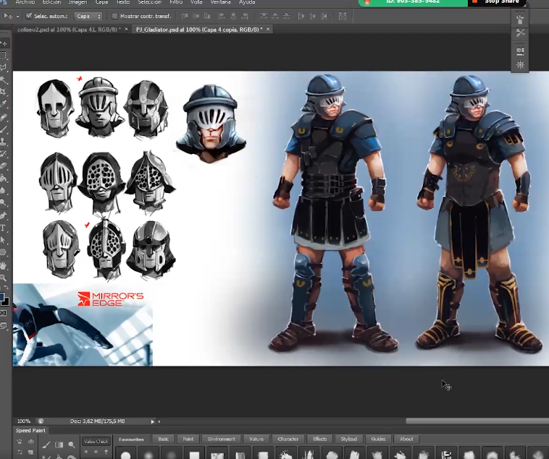
Task: Select the Ellipse shape tool
Action: click(4, 252)
